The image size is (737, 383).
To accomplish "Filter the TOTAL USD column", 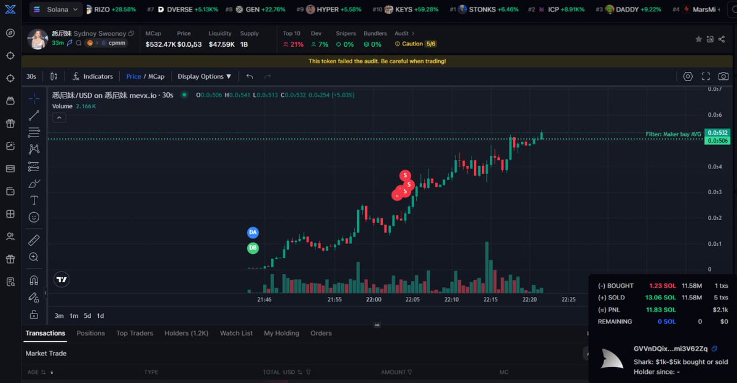I will 309,372.
